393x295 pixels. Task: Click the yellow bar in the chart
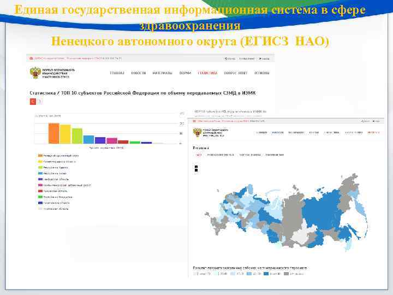tap(65, 134)
